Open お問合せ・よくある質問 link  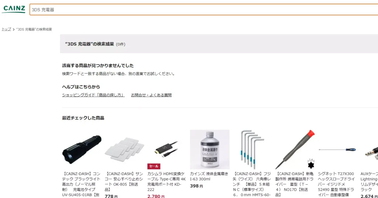coord(151,95)
